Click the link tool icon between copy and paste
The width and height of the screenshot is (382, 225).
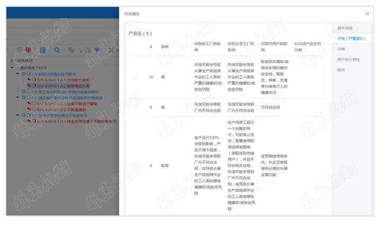(80, 50)
